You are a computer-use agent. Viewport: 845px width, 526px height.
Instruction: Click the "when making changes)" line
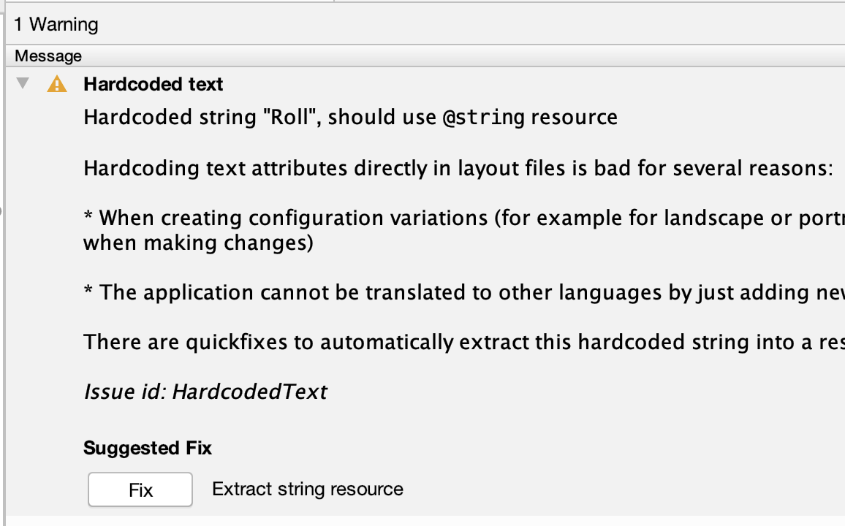click(x=198, y=243)
